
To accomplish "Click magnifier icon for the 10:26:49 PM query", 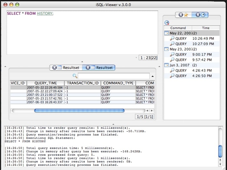I will point(172,39).
